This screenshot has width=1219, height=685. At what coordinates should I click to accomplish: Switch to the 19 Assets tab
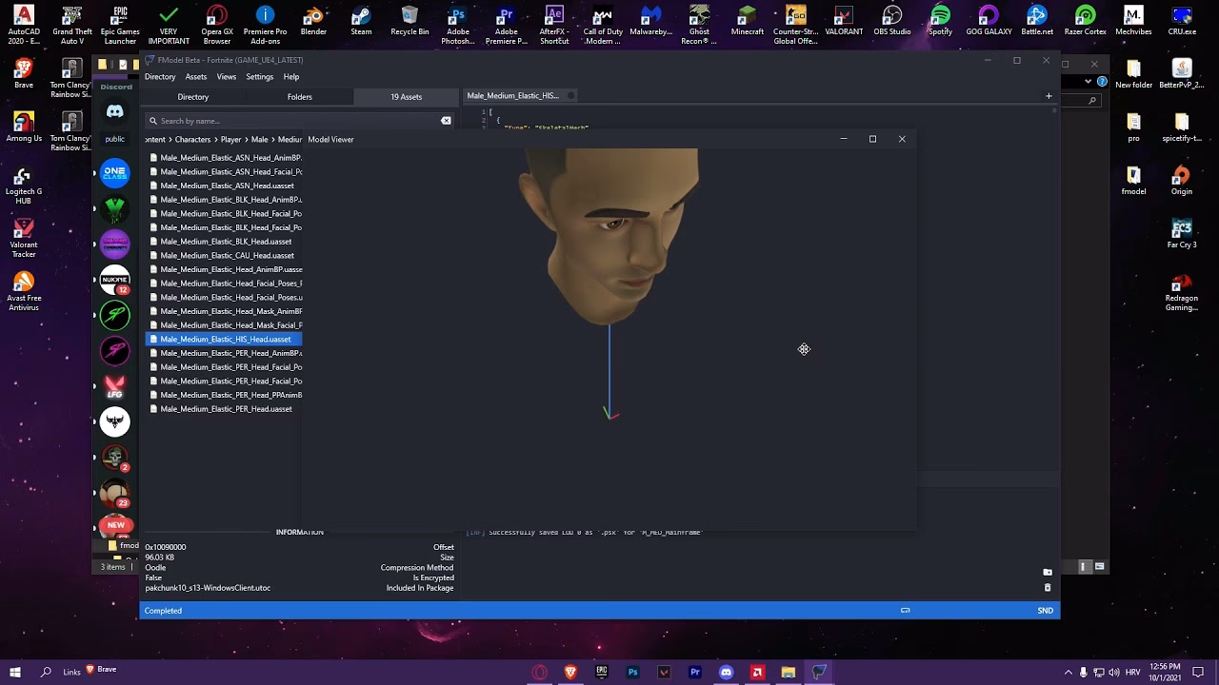coord(406,97)
